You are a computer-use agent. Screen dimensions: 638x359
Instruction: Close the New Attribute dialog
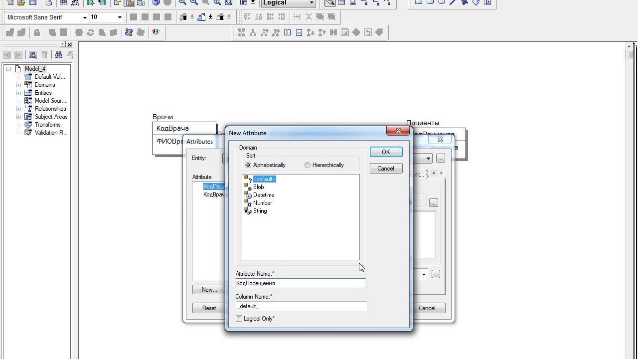pos(398,131)
